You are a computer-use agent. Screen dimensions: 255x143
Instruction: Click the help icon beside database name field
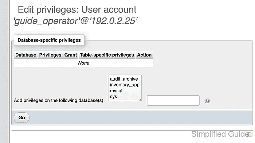click(x=207, y=101)
